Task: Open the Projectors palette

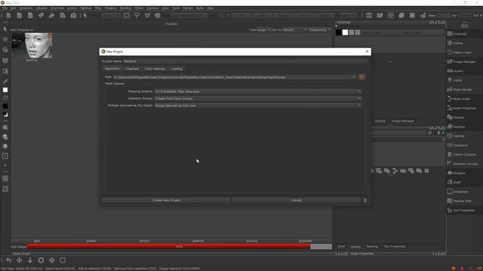Action: (x=457, y=145)
